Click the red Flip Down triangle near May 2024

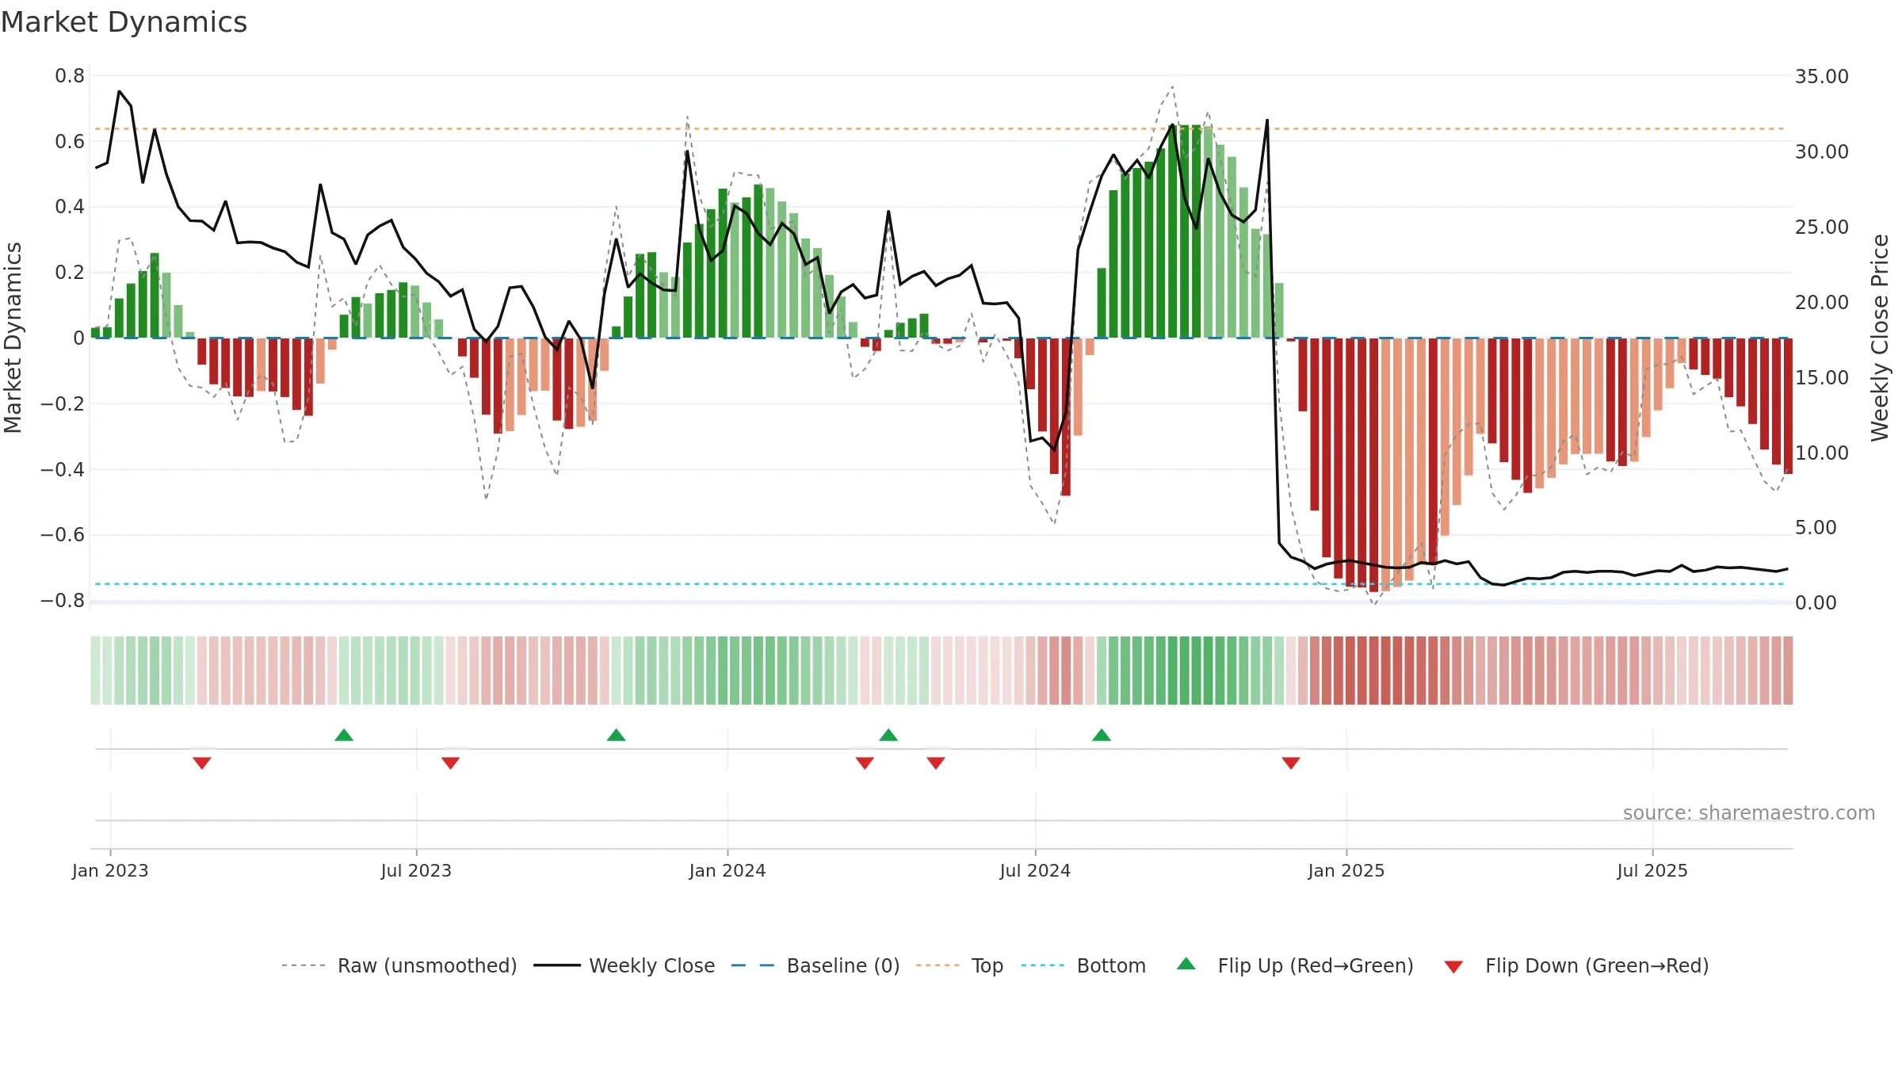(x=936, y=762)
